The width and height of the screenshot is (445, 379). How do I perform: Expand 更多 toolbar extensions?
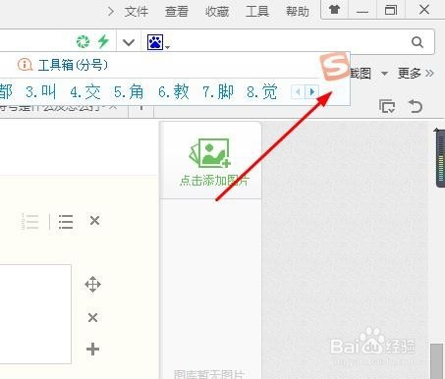(416, 74)
